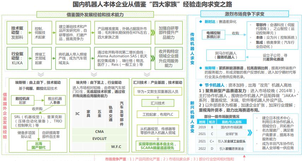Click the table cell 全球扩张
Screen dimensions: 302x161
[x=232, y=134]
